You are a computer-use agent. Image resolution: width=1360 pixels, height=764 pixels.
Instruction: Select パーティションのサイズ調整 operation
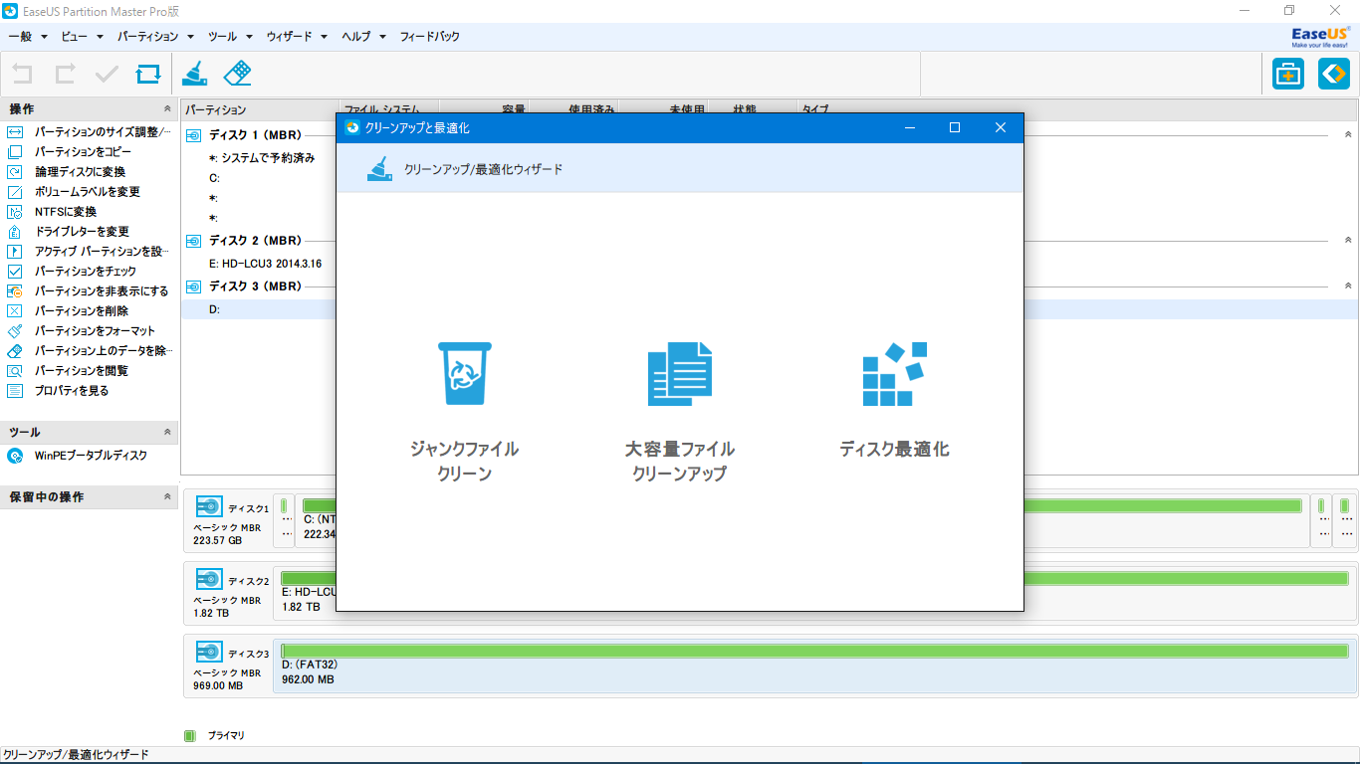[90, 132]
